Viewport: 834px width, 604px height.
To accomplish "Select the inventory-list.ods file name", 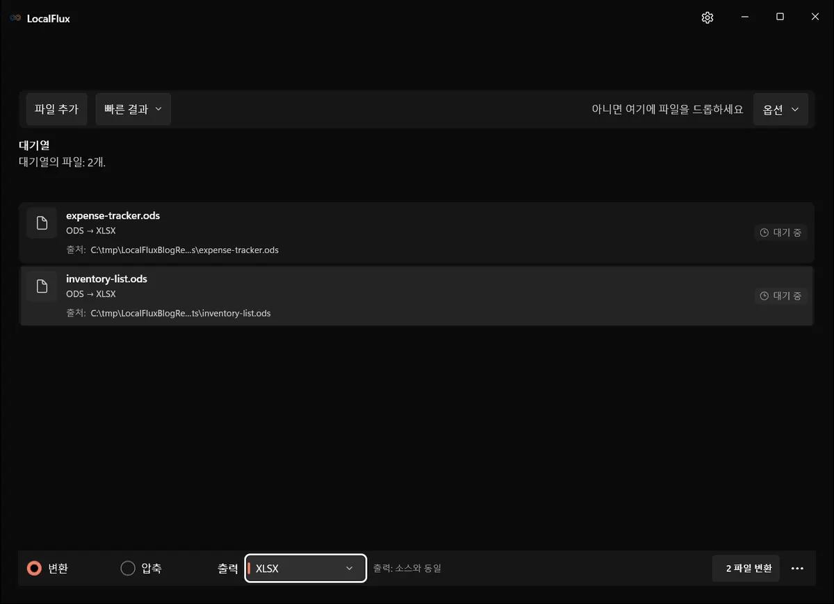I will click(x=106, y=279).
